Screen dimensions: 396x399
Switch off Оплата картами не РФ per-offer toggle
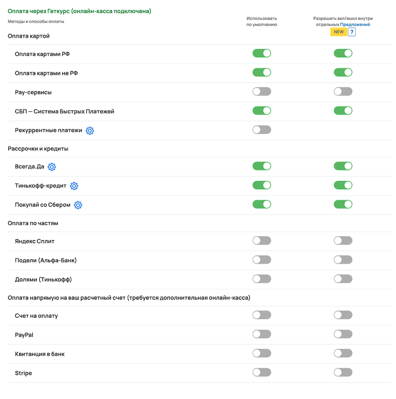pos(343,72)
